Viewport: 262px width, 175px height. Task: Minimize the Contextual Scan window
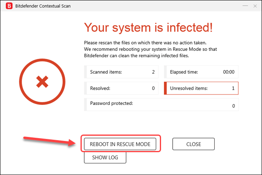coord(245,6)
